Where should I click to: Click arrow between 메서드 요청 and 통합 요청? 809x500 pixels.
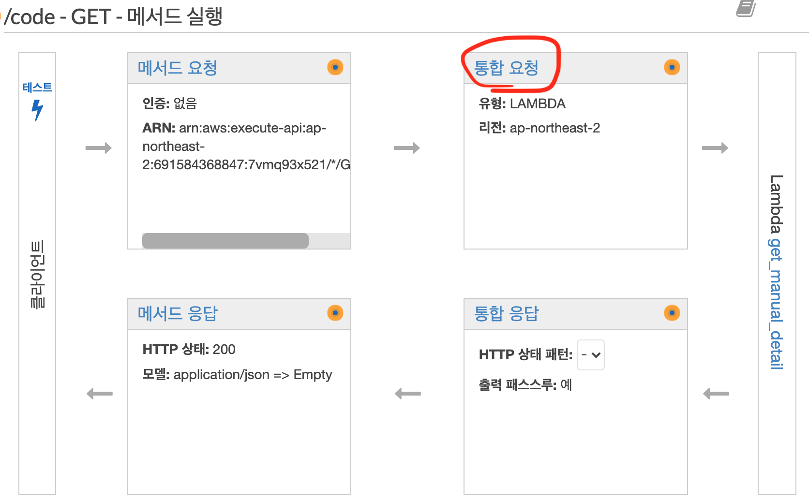(406, 148)
